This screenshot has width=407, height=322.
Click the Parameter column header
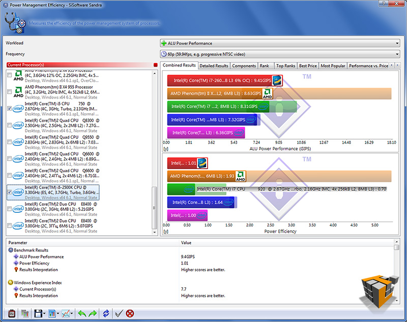click(x=93, y=243)
